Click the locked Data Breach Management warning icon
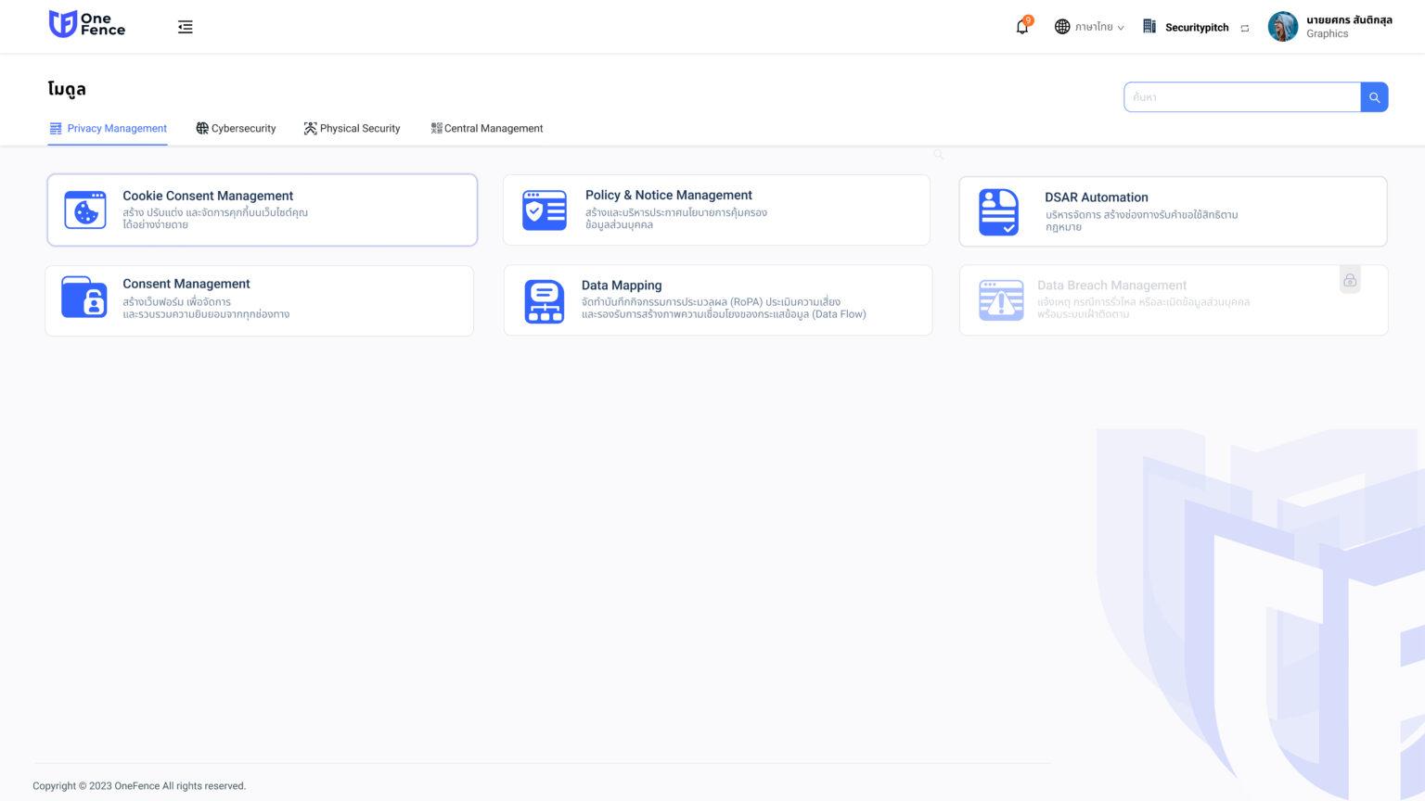The height and width of the screenshot is (801, 1425). [x=1001, y=300]
